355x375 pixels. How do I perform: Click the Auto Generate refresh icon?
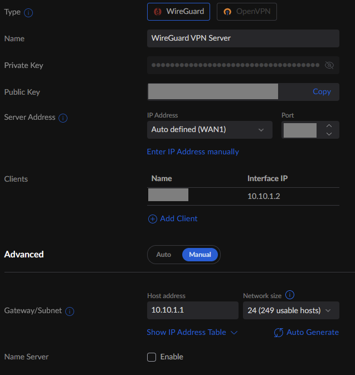(279, 333)
